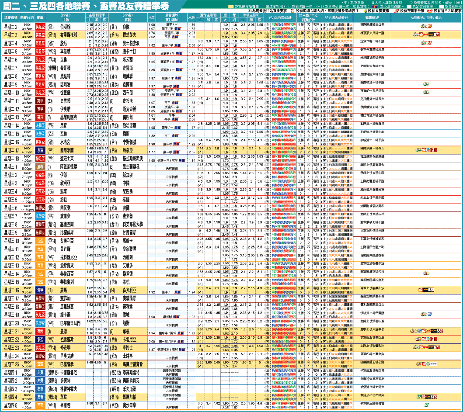Click the 蘋果編評 column header
The width and height of the screenshot is (463, 412).
[x=372, y=17]
